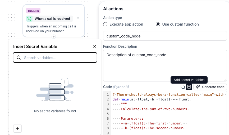Click the custom_code_node name field
229x135 pixels.
click(165, 36)
